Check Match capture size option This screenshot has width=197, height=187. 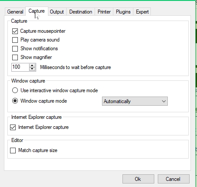coord(13,150)
